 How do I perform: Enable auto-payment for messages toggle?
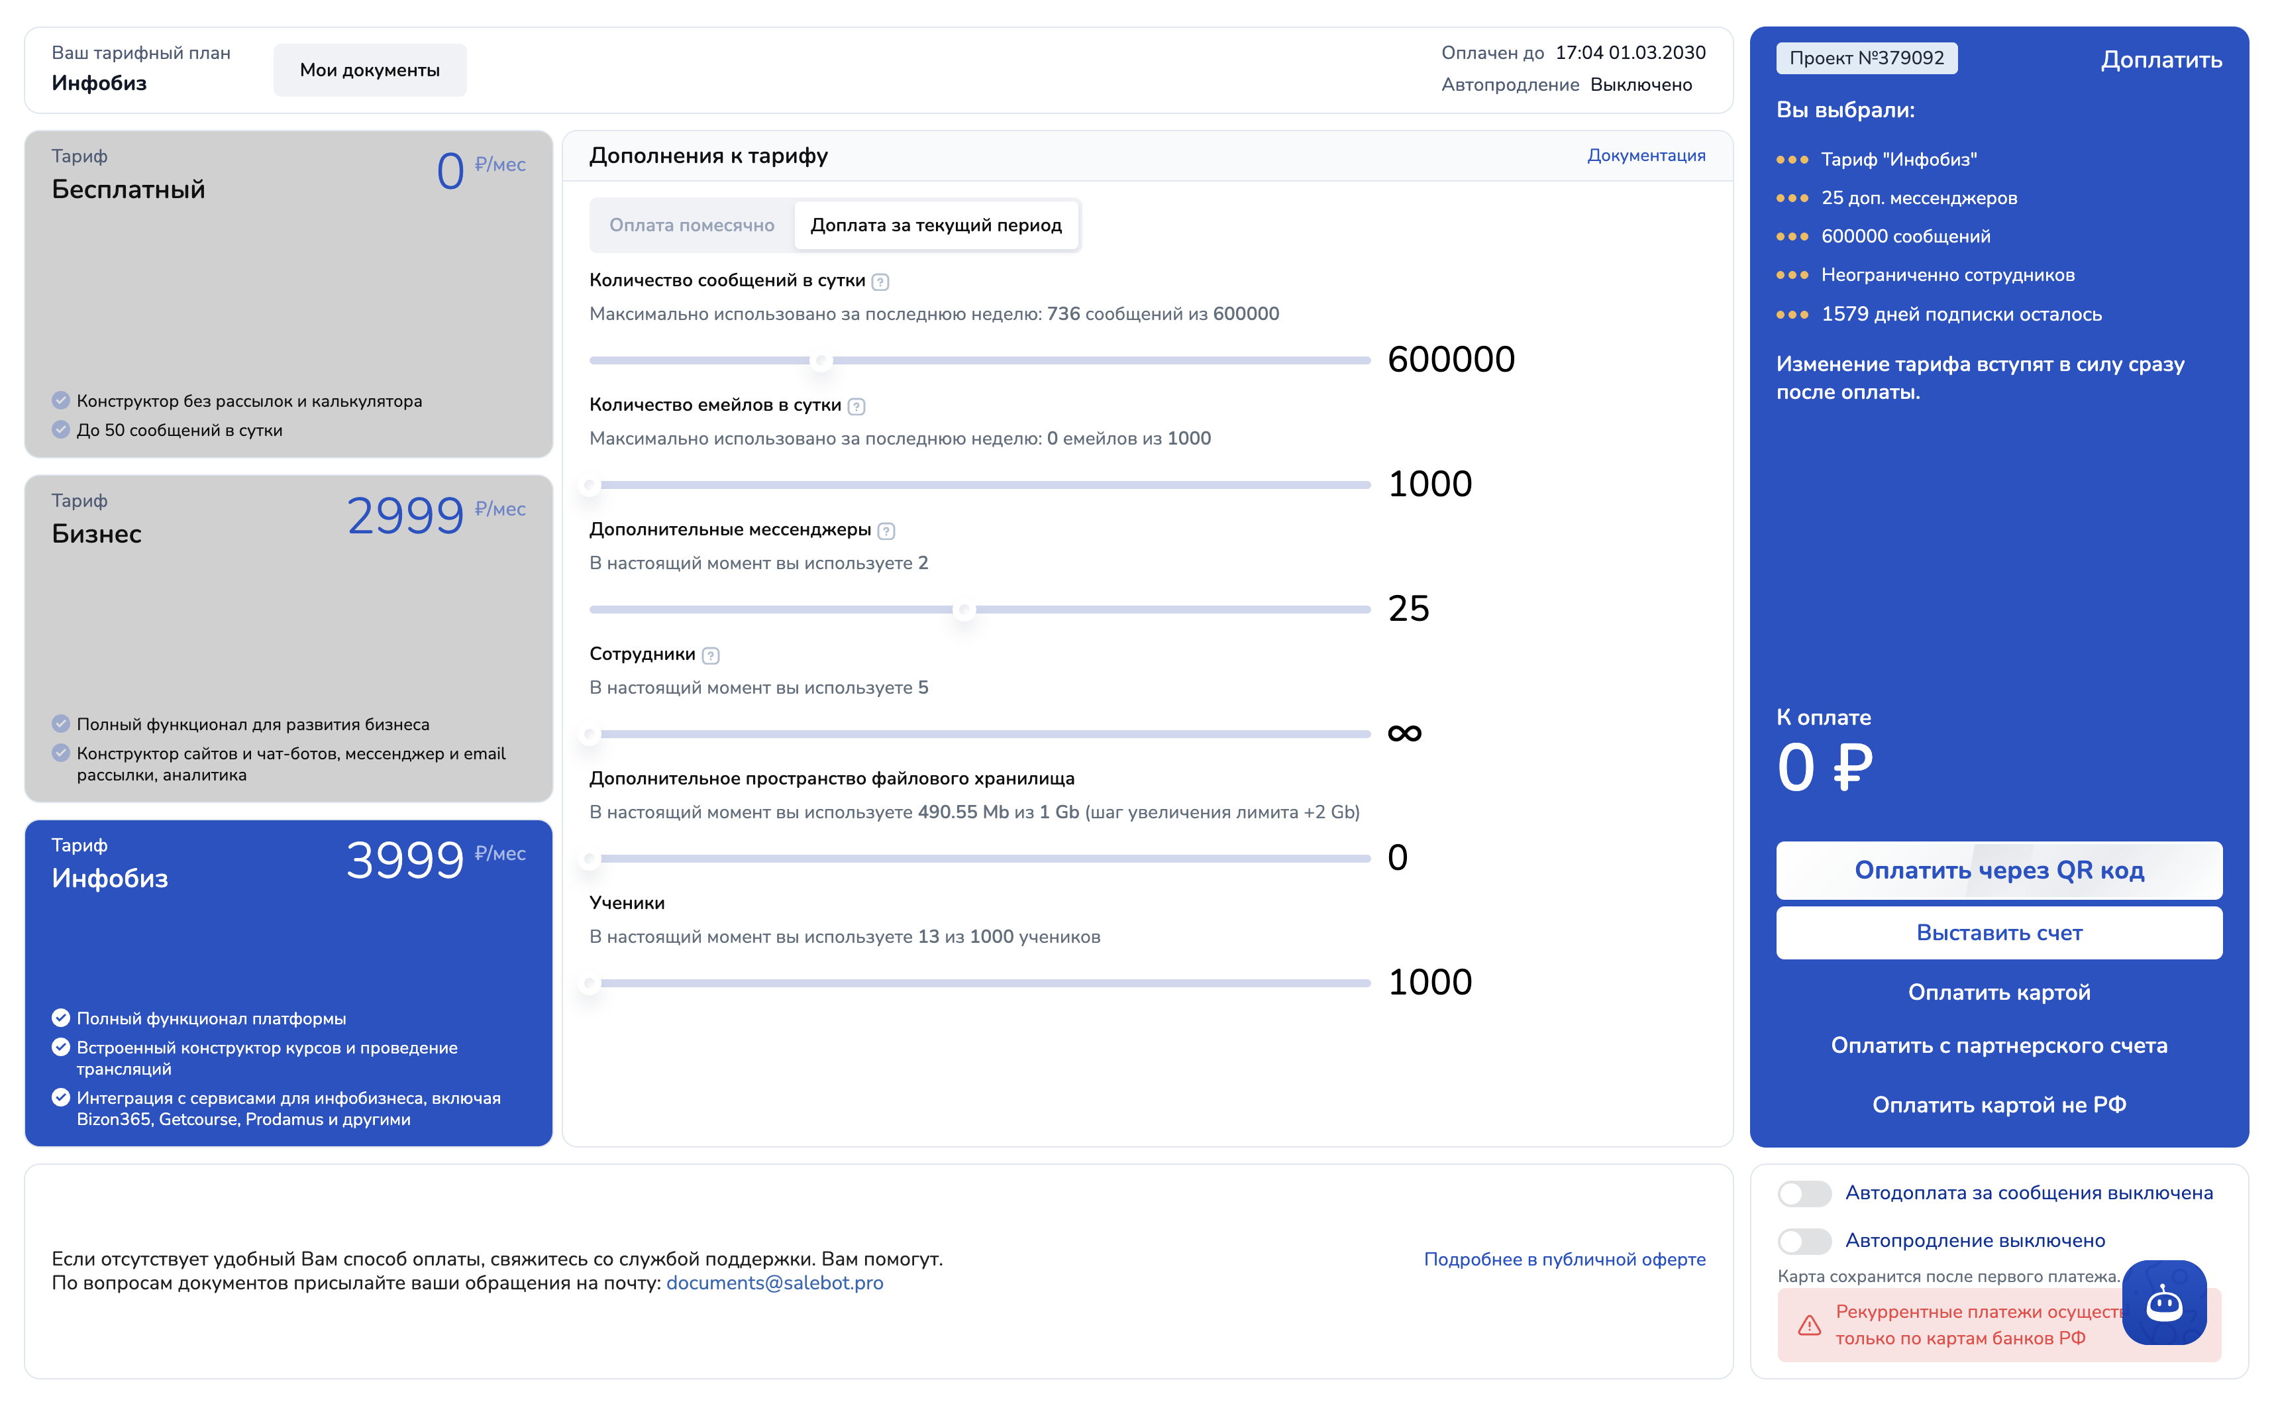pyautogui.click(x=1803, y=1193)
